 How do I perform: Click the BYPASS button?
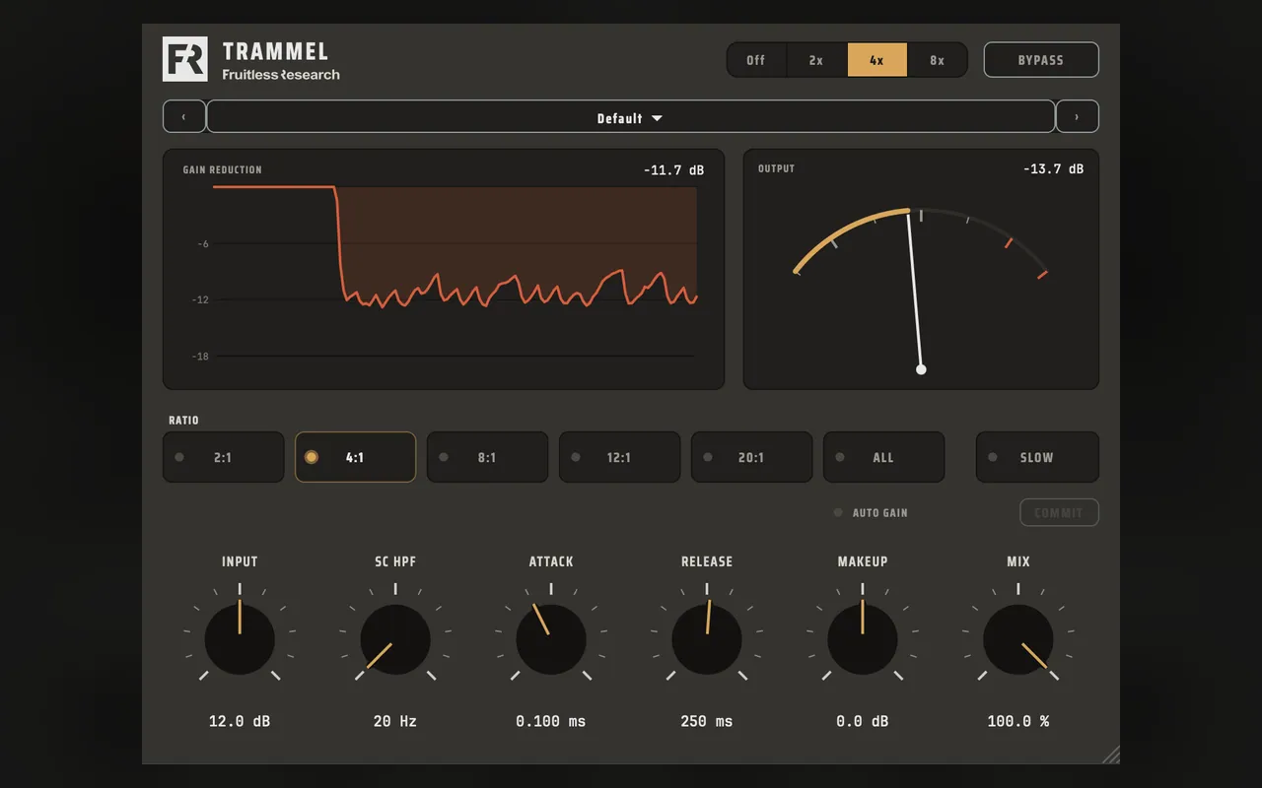[x=1041, y=60]
